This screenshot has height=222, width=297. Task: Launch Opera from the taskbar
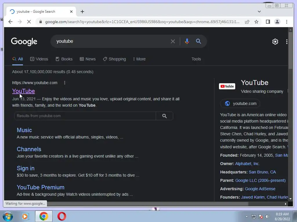[62, 216]
